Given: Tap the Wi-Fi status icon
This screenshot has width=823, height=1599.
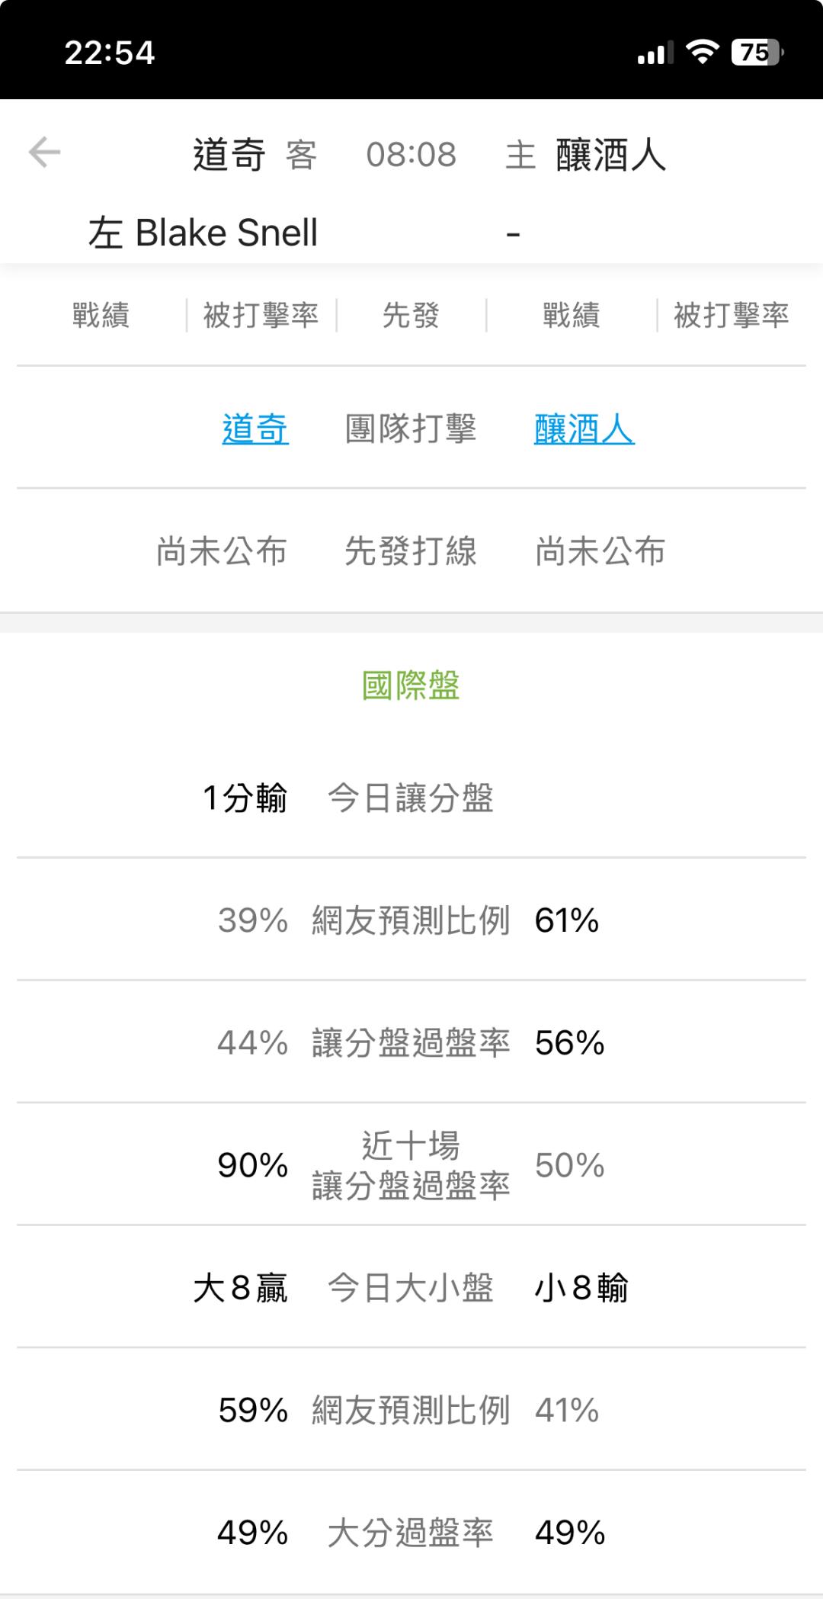Looking at the screenshot, I should (x=702, y=52).
